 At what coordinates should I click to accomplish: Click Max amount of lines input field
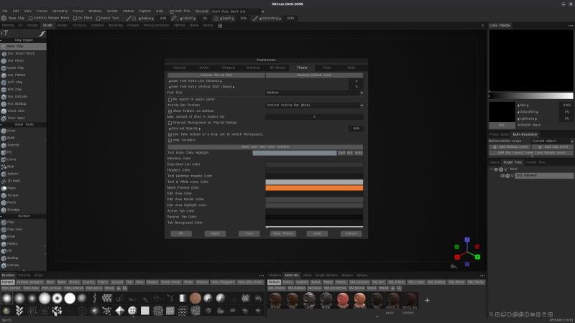point(314,117)
